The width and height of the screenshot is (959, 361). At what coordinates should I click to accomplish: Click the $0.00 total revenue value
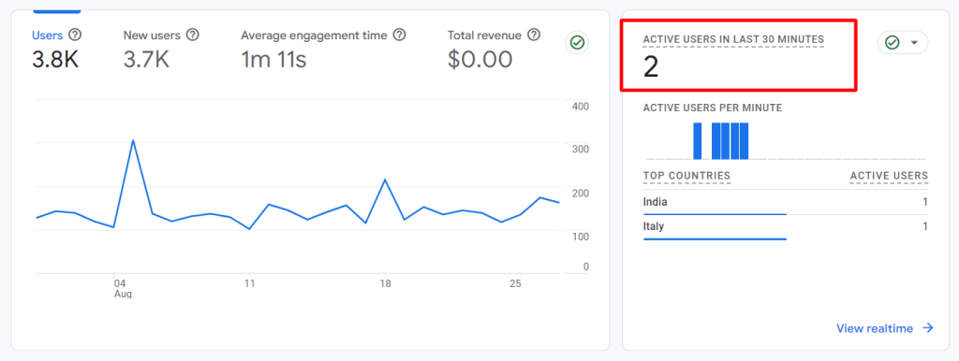(479, 59)
